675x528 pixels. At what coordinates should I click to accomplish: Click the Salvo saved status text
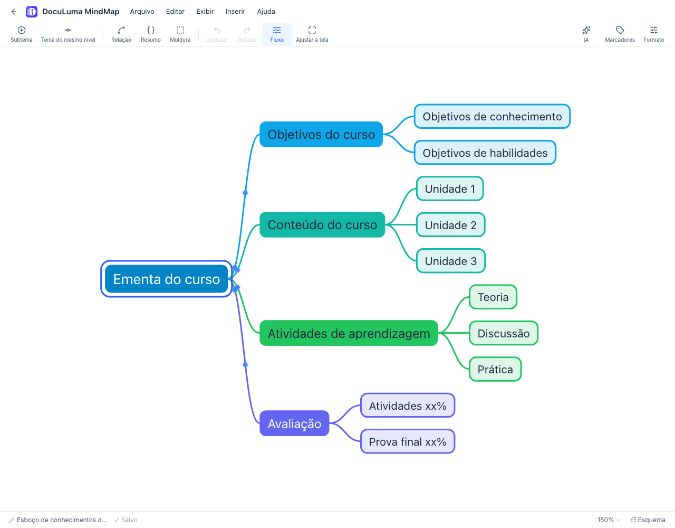click(x=126, y=520)
